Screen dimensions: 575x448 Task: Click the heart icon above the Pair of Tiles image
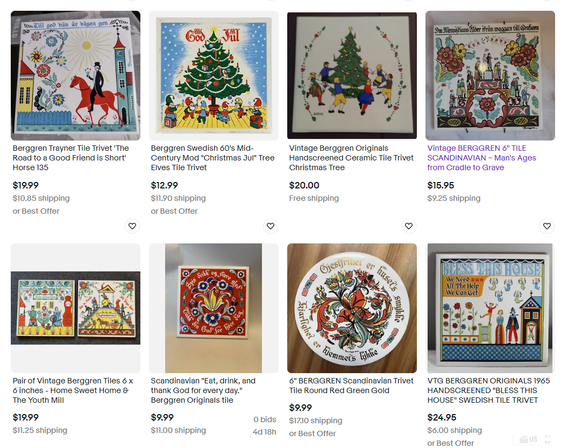coord(132,226)
